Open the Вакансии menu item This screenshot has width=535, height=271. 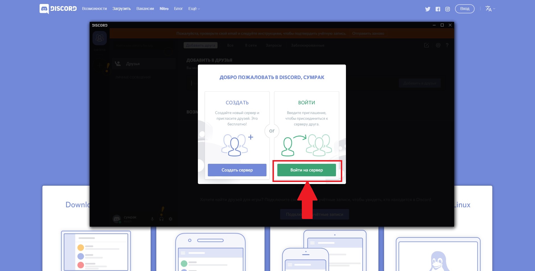point(145,9)
